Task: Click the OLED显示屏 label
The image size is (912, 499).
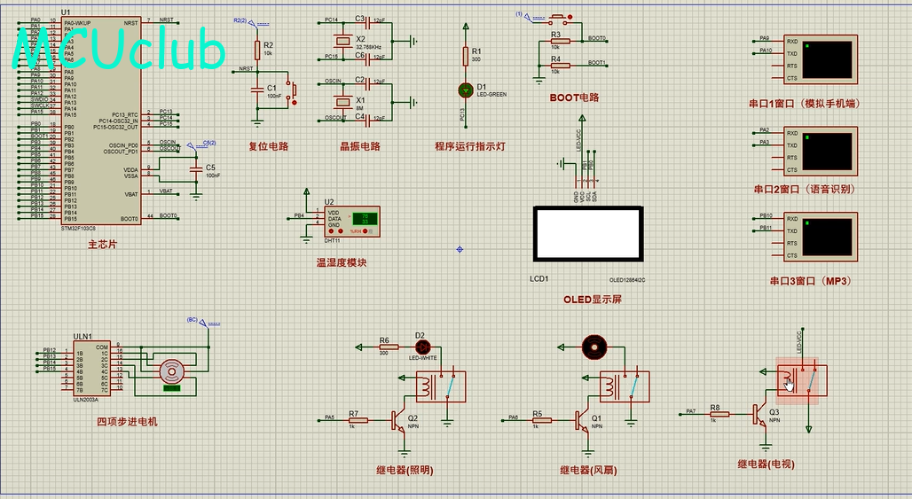Action: tap(592, 300)
